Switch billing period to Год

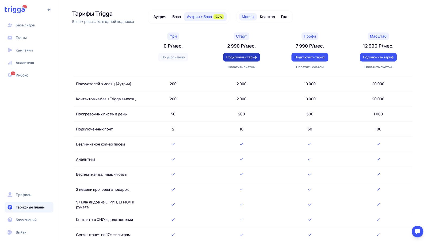click(x=284, y=17)
